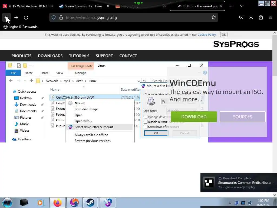Bookmark this page with the star icon
This screenshot has width=277, height=208.
214,17
